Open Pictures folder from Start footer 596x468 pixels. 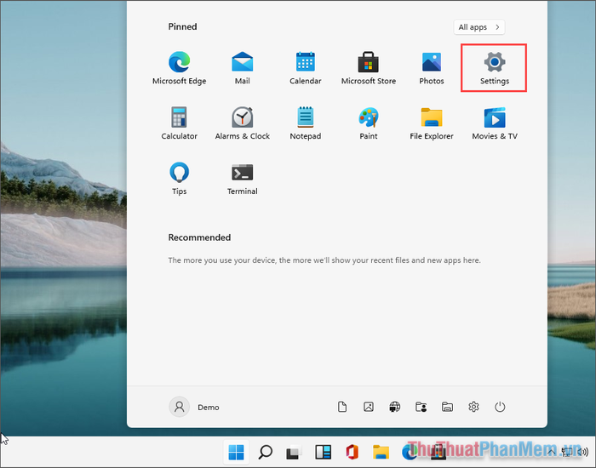coord(369,407)
